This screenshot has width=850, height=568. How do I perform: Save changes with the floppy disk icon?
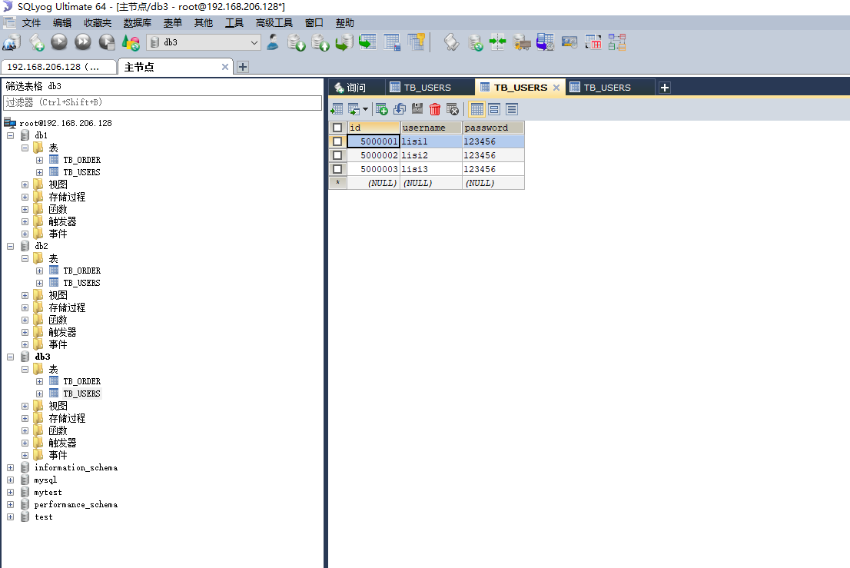tap(417, 109)
